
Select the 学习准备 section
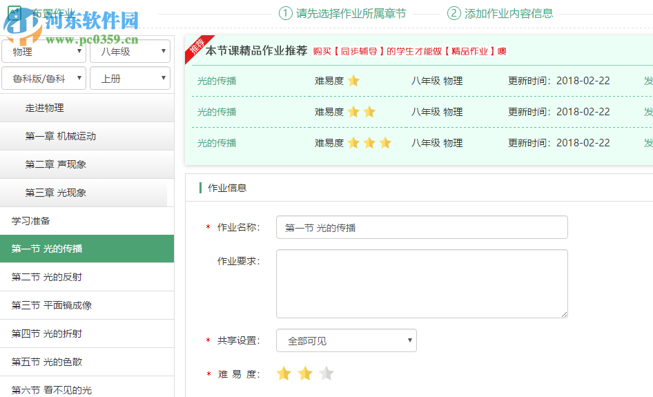point(87,221)
